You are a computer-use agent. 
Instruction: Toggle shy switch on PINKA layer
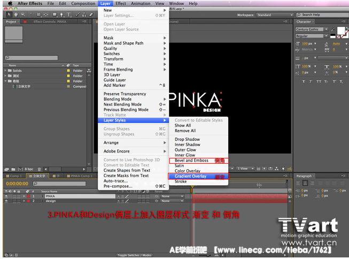click(119, 196)
